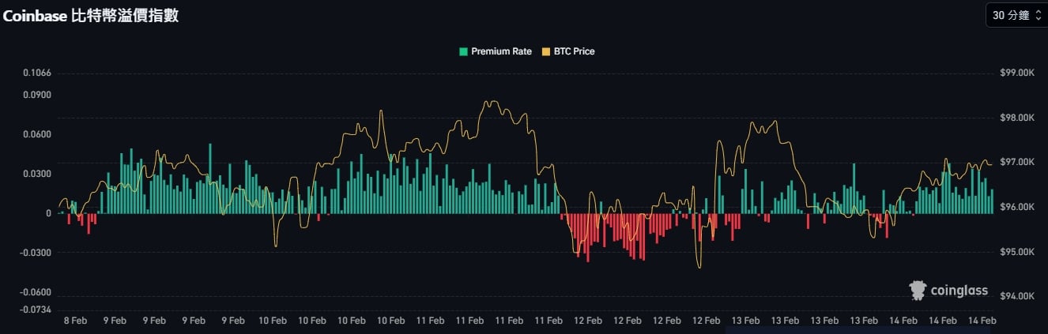
Task: Click the 0.1066 premium axis label
Action: [x=37, y=73]
